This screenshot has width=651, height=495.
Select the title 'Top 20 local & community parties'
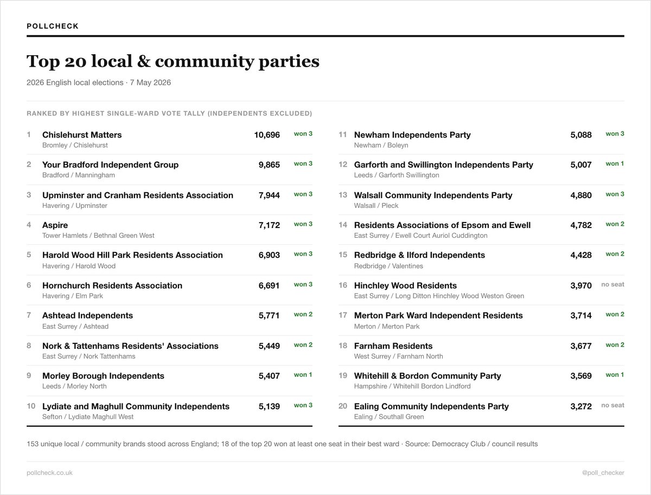tap(173, 61)
